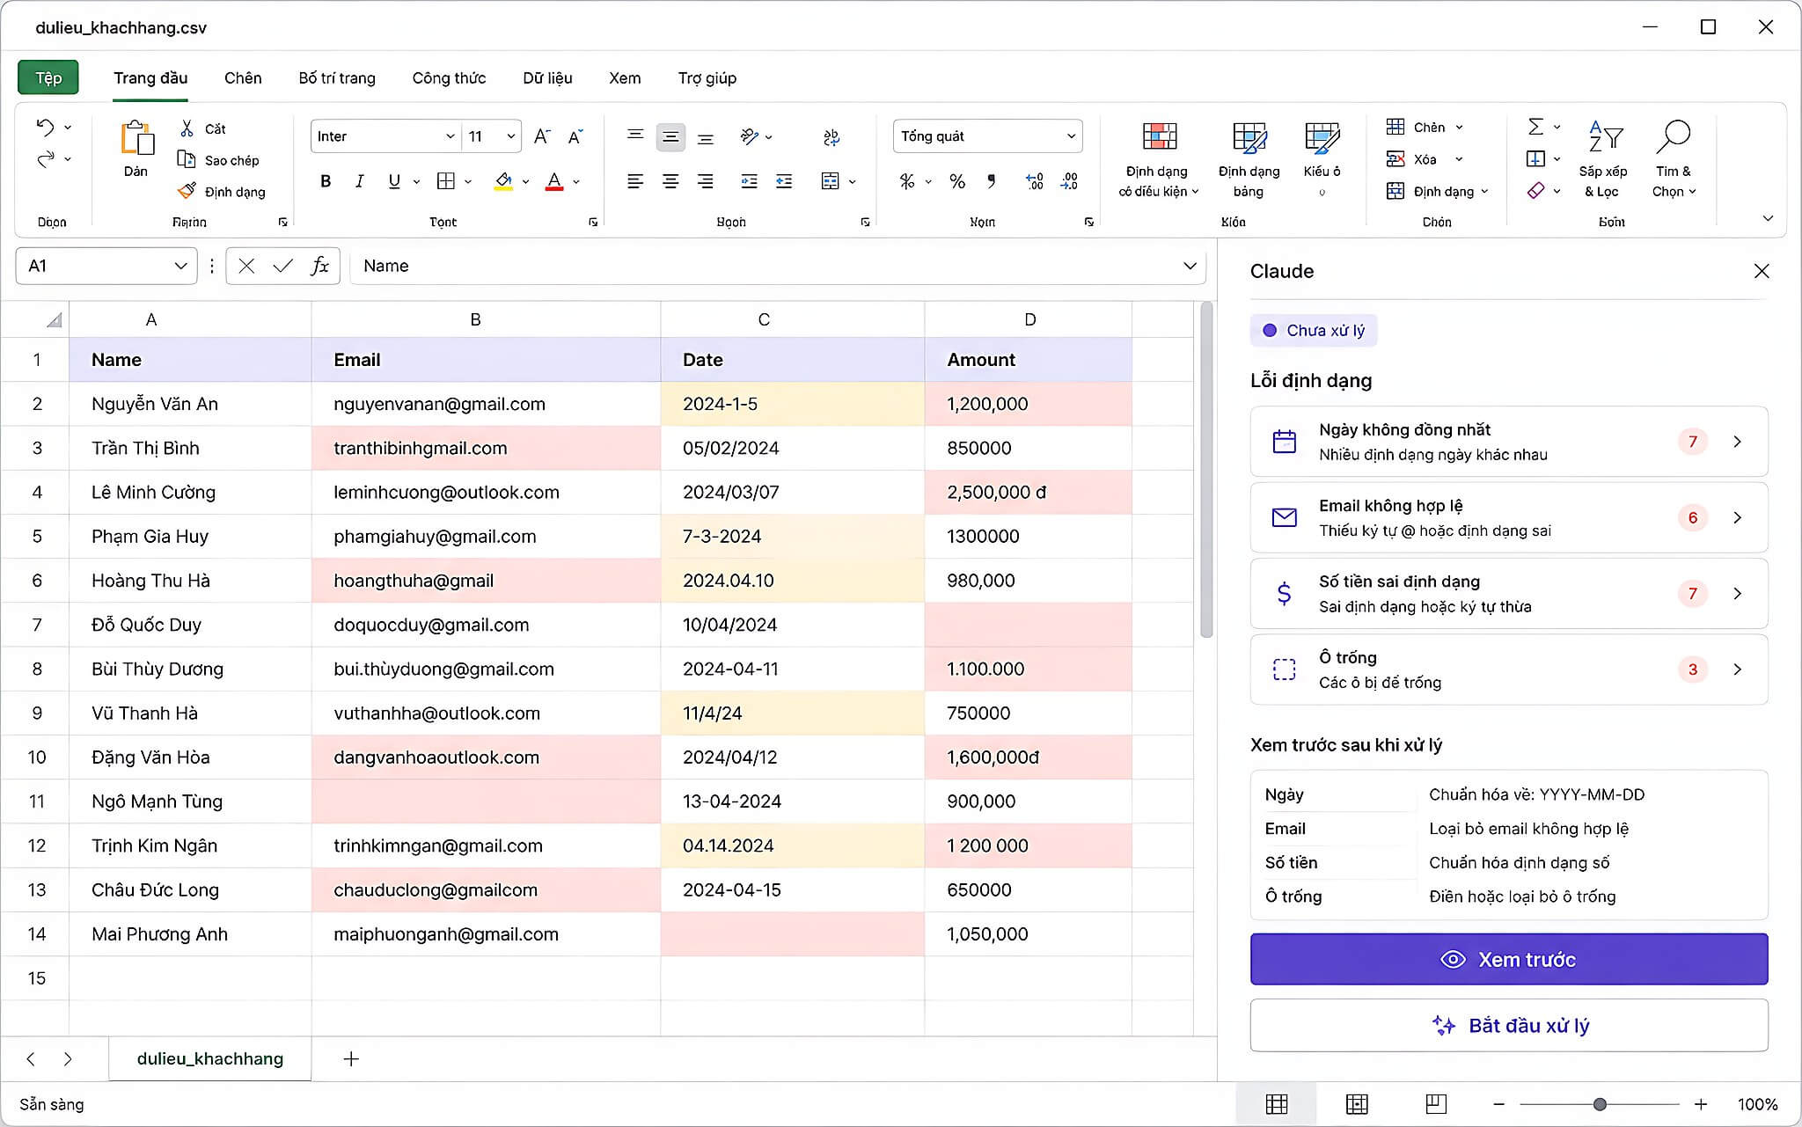
Task: Open the Tệp file menu
Action: click(48, 77)
